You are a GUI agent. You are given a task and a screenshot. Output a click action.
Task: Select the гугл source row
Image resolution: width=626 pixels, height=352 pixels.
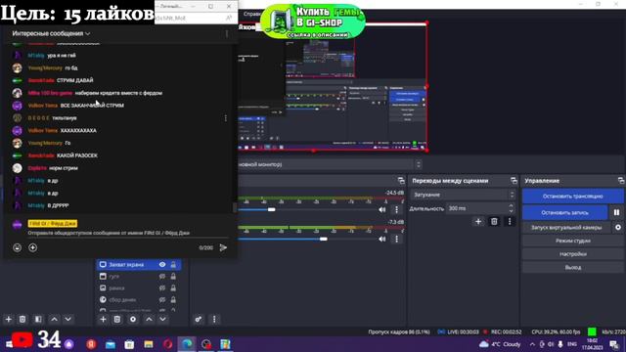(x=139, y=276)
